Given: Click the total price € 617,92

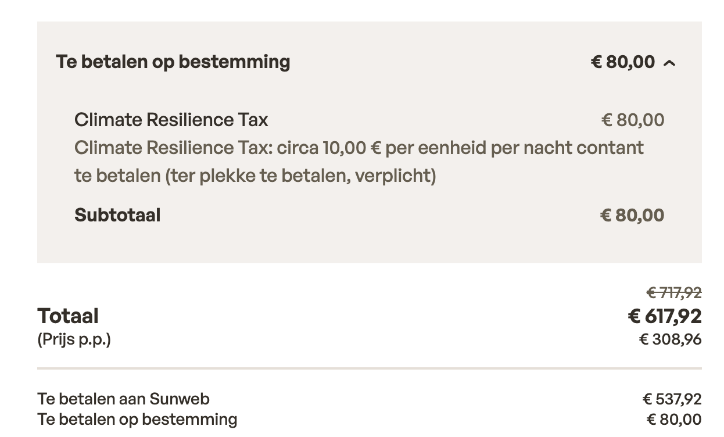Looking at the screenshot, I should 664,317.
